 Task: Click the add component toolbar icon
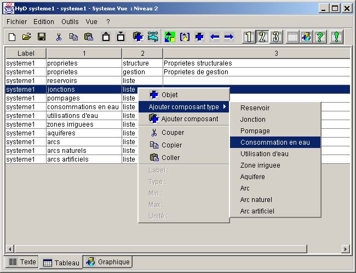[138, 37]
